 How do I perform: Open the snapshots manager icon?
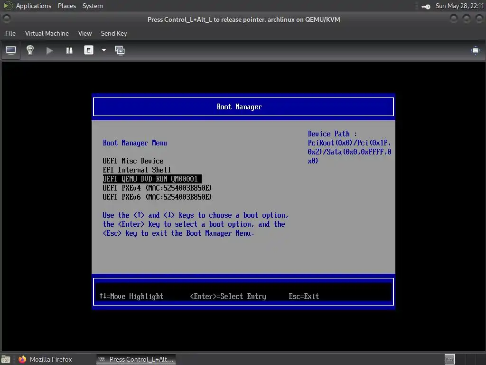tap(120, 50)
